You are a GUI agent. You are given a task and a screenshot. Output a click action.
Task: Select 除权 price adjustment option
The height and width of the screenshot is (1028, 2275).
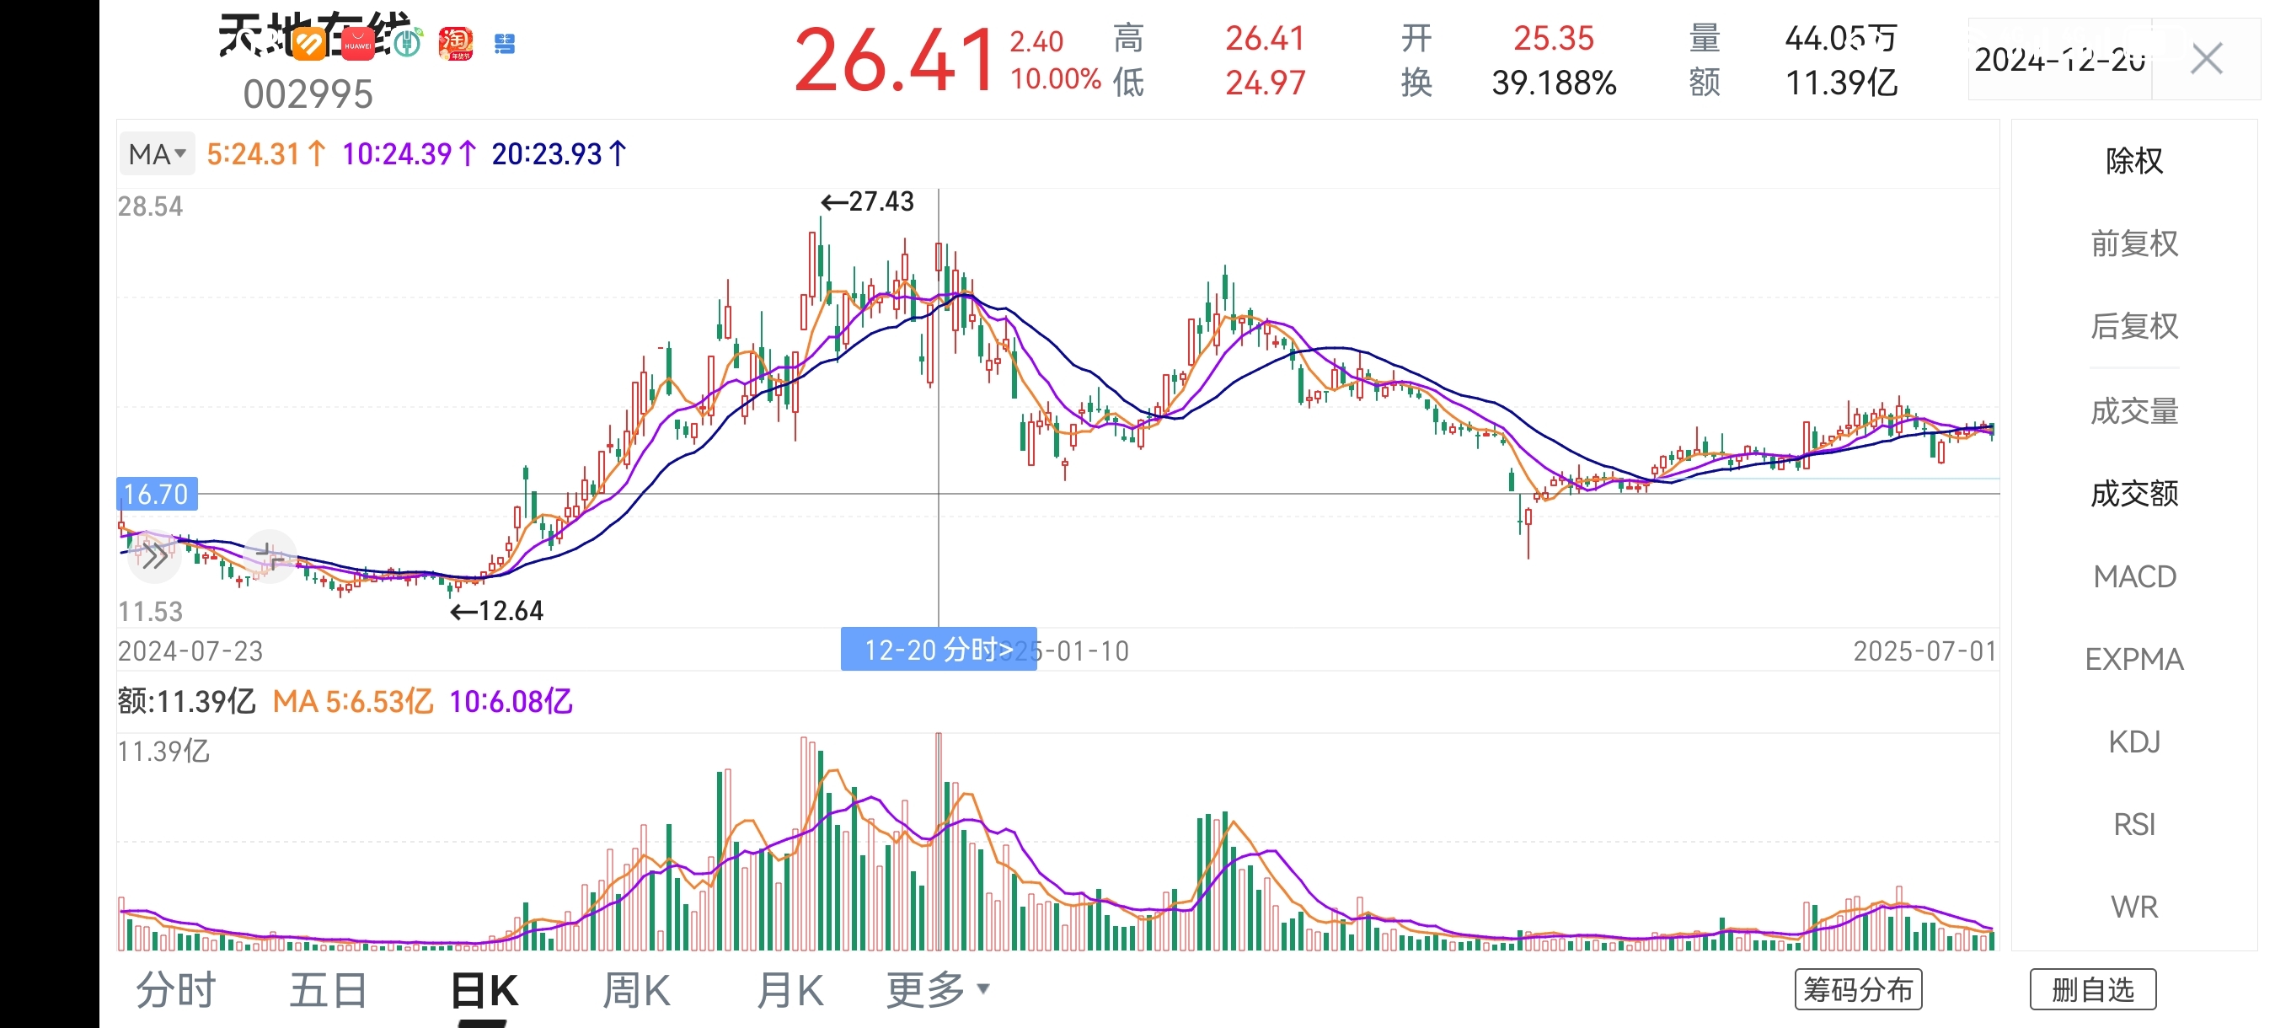click(x=2133, y=161)
